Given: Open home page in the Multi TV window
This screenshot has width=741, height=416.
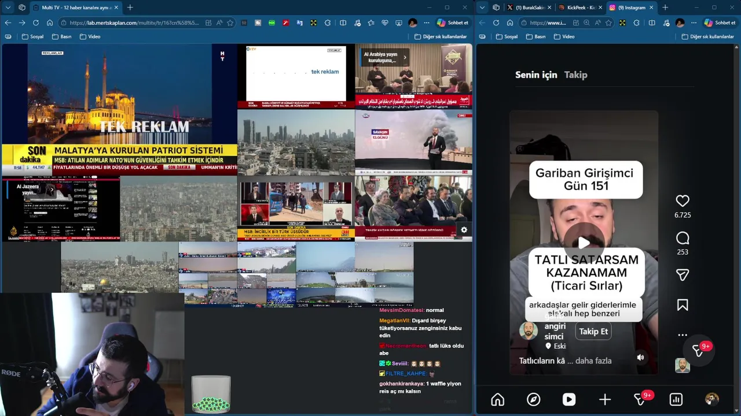Looking at the screenshot, I should coord(50,23).
